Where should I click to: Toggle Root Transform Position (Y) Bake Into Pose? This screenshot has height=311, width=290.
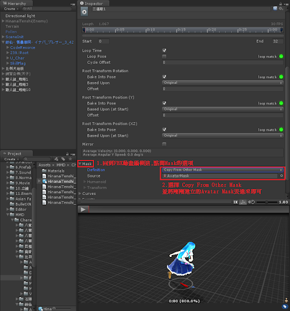(x=164, y=103)
